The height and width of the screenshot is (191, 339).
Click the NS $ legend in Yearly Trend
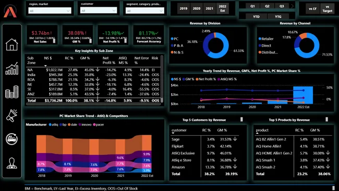point(176,79)
